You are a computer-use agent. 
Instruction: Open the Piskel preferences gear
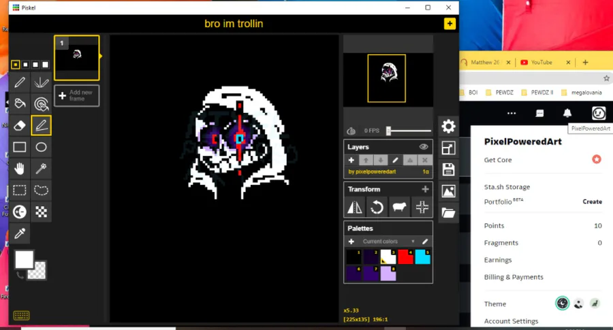point(448,126)
